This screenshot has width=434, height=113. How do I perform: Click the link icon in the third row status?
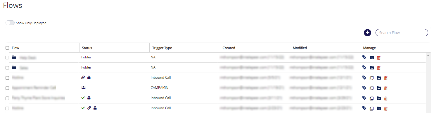point(83,78)
